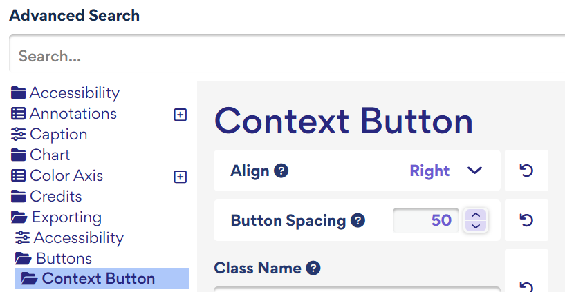Increase Button Spacing with up arrow
Viewport: 565px width, 292px height.
tap(476, 215)
